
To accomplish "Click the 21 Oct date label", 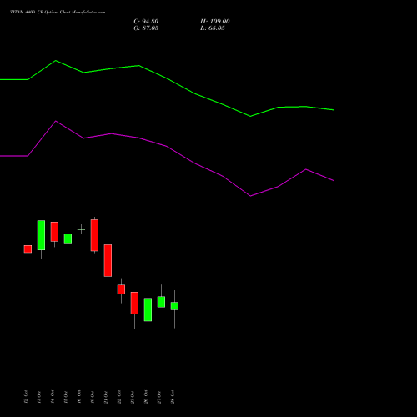I will point(106,397).
